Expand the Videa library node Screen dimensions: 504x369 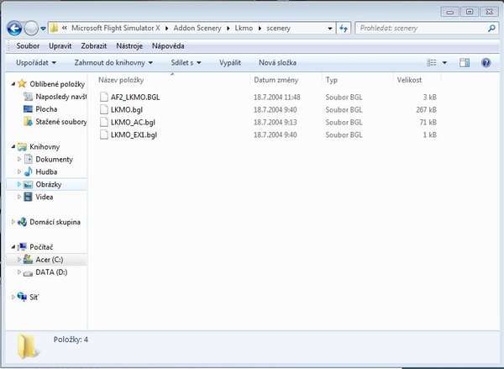pos(19,197)
